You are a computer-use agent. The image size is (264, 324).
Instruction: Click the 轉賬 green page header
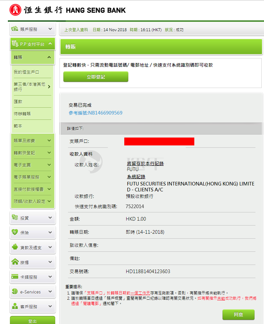point(161,47)
